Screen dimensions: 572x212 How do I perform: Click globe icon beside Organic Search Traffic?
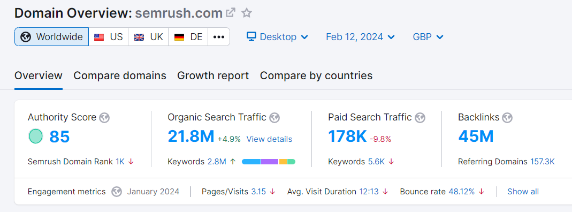pyautogui.click(x=274, y=117)
